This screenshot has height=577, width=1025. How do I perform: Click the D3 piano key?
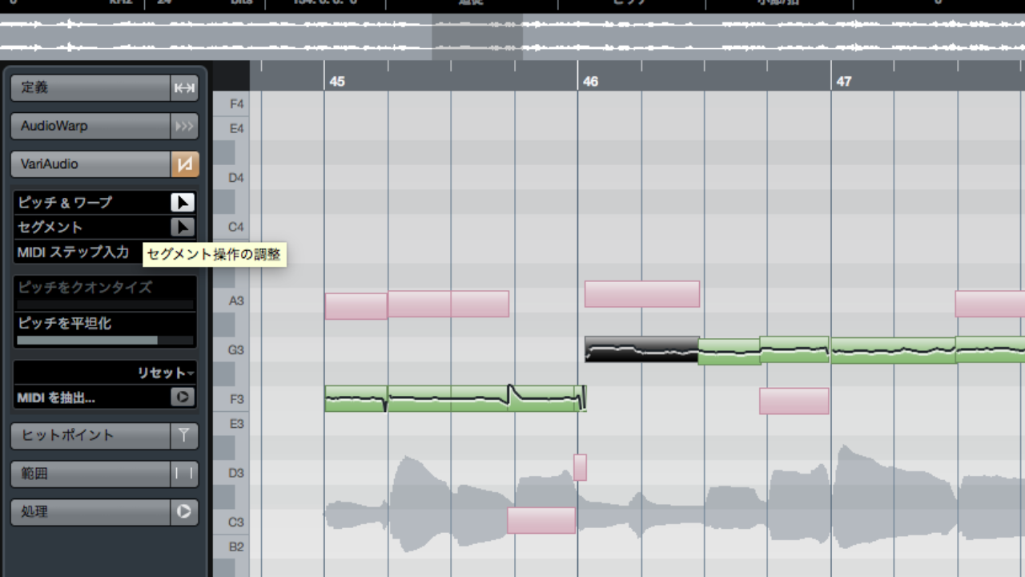[x=231, y=473]
